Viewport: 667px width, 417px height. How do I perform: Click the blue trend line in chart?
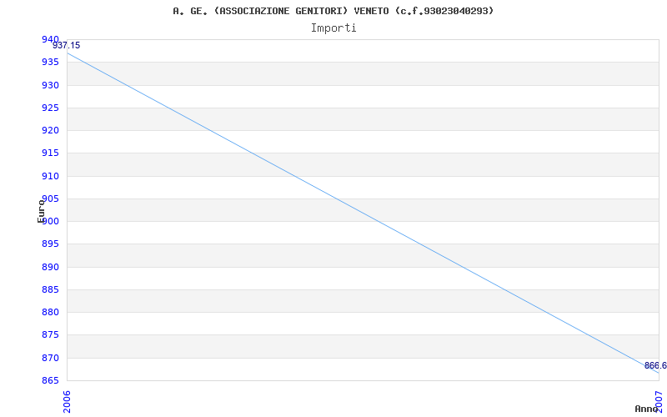pyautogui.click(x=363, y=213)
